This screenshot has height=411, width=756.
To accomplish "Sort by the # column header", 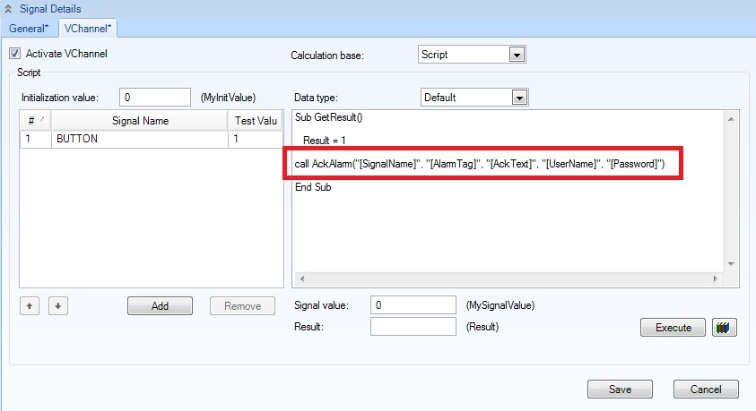I will pos(35,121).
